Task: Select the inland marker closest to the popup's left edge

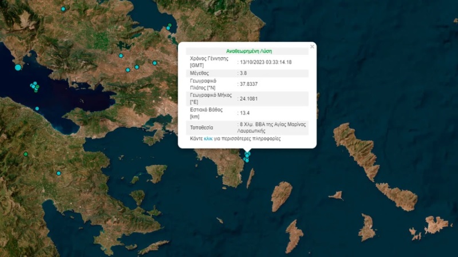Action: pyautogui.click(x=155, y=63)
